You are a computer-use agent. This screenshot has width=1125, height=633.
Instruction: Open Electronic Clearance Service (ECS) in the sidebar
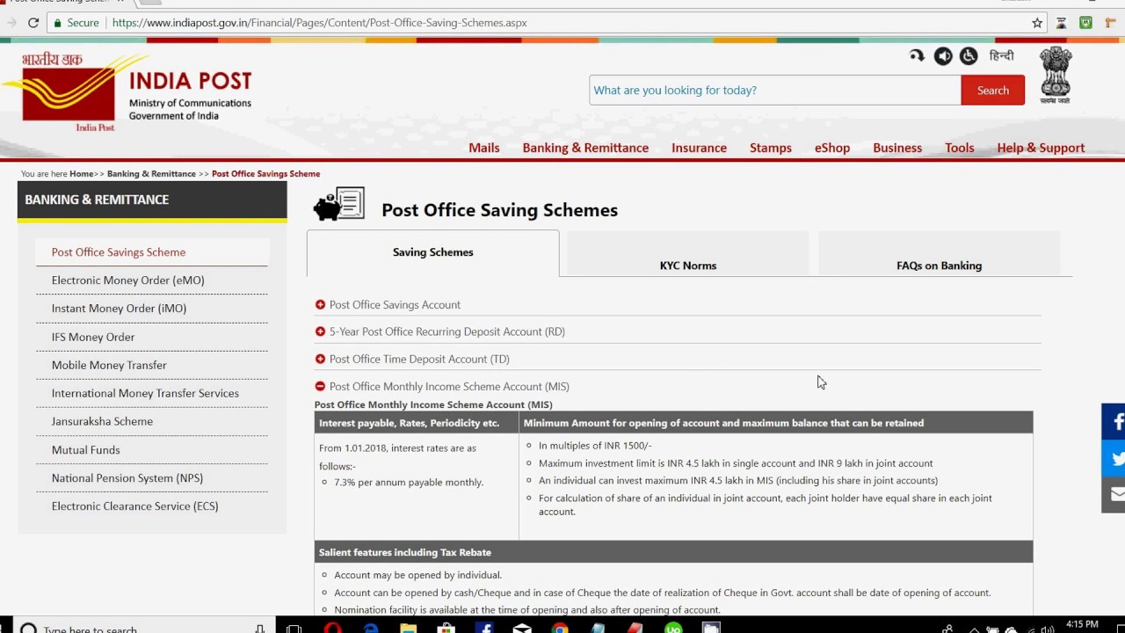click(x=151, y=506)
